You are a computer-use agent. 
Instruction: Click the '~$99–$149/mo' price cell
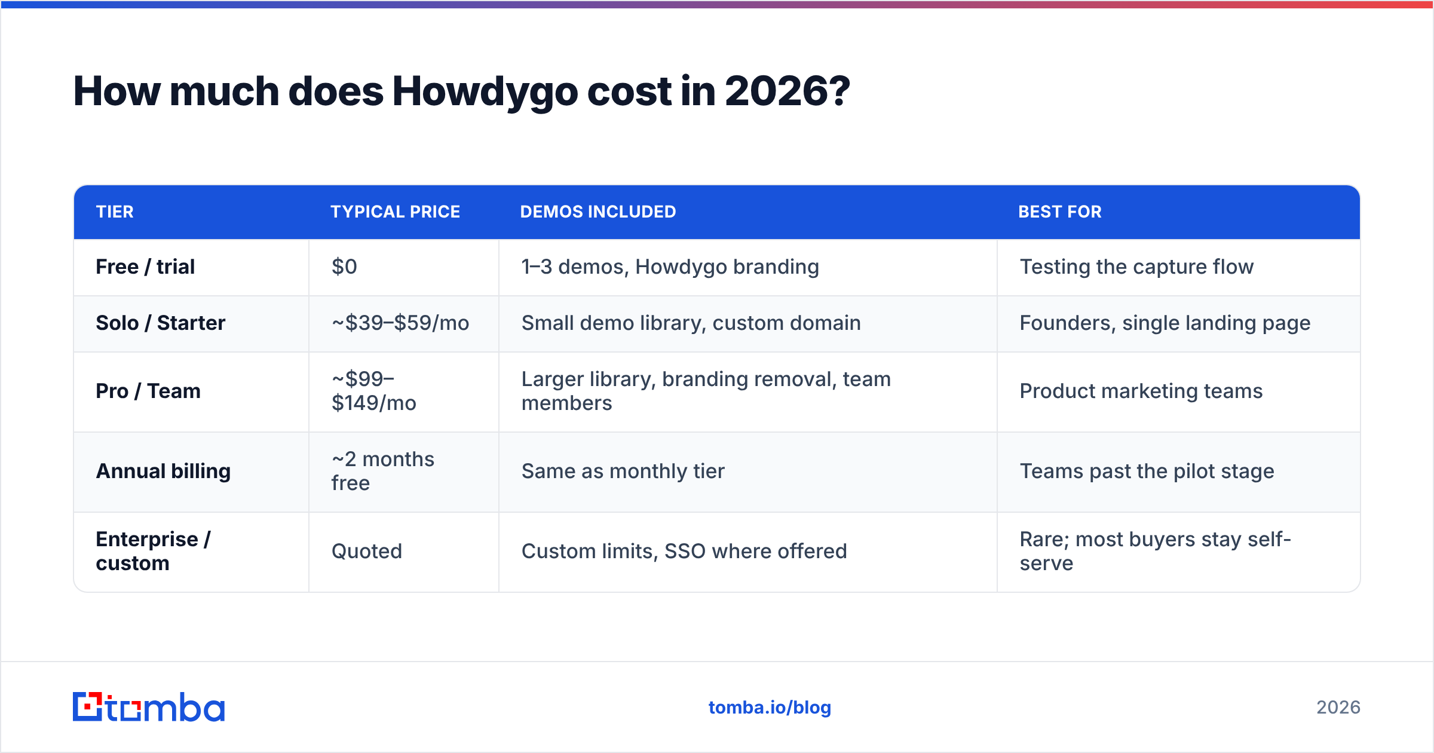pyautogui.click(x=404, y=391)
